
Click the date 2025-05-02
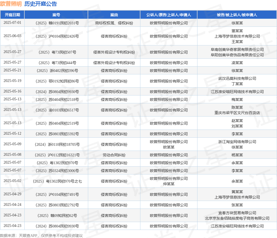tap(12, 181)
